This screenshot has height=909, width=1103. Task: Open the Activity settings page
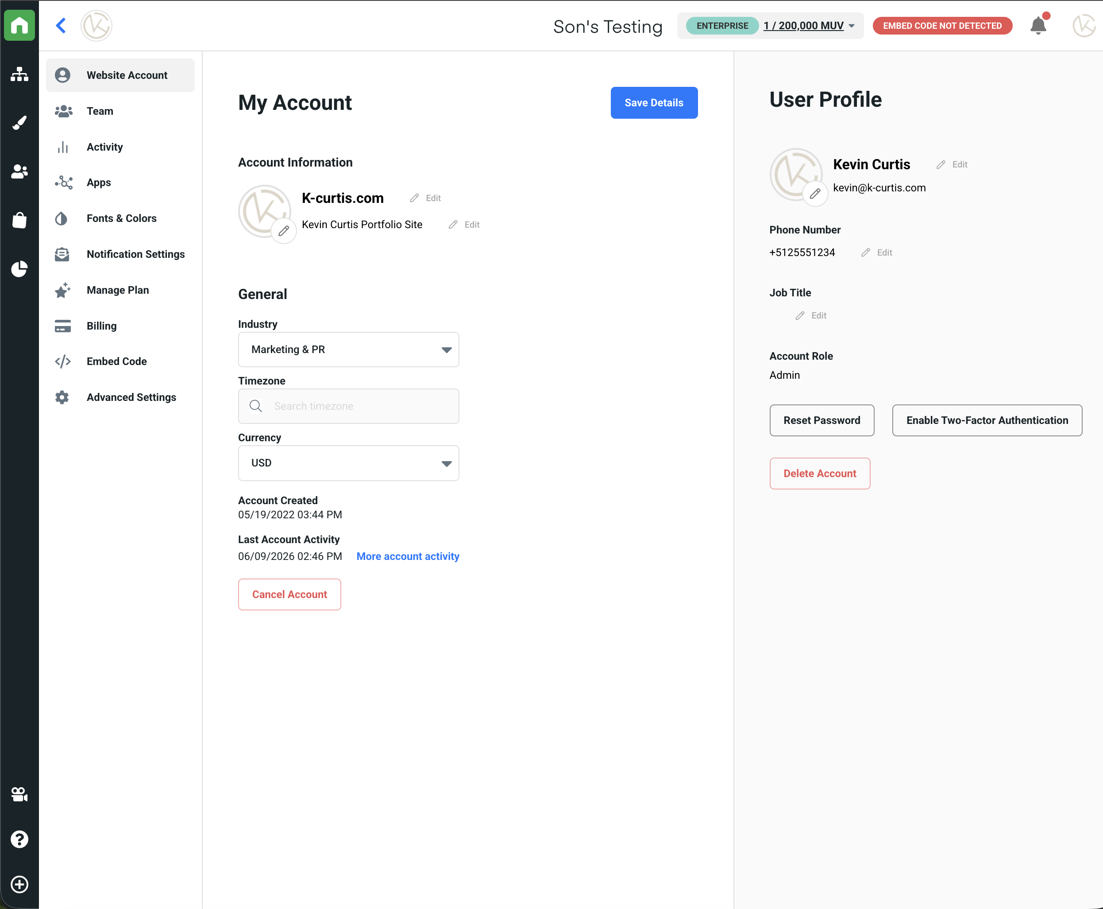point(120,147)
